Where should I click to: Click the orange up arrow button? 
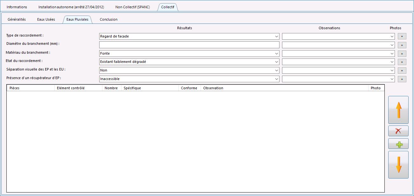tap(398, 110)
